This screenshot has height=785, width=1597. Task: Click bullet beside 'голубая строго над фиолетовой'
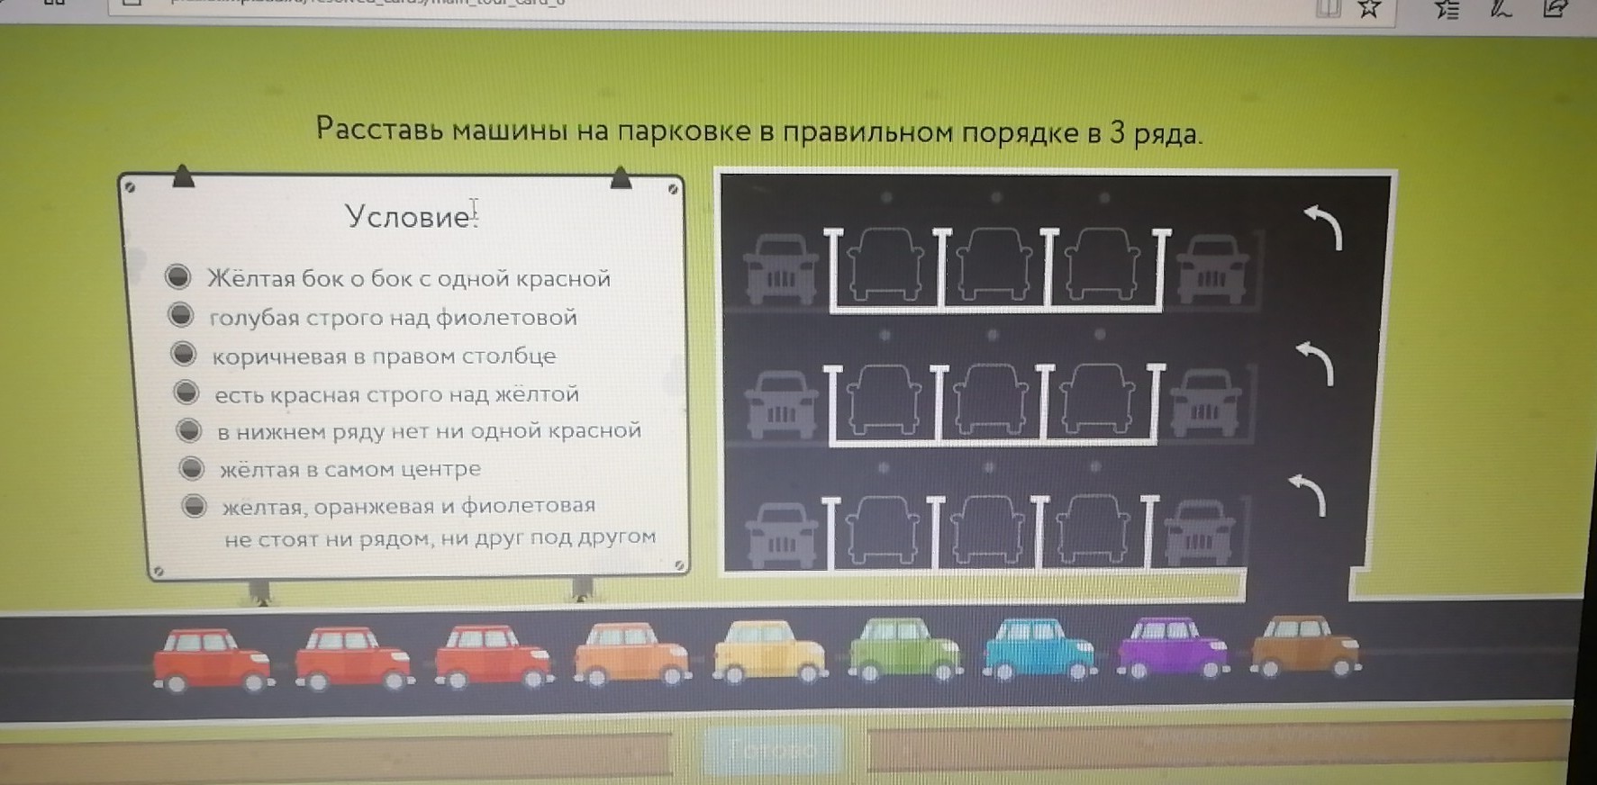[181, 315]
